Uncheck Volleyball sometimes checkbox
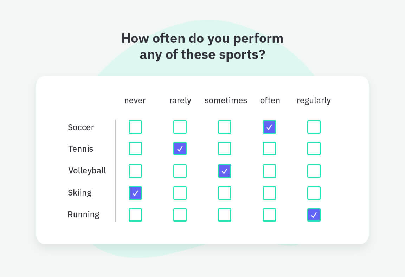This screenshot has height=277, width=405. [225, 171]
